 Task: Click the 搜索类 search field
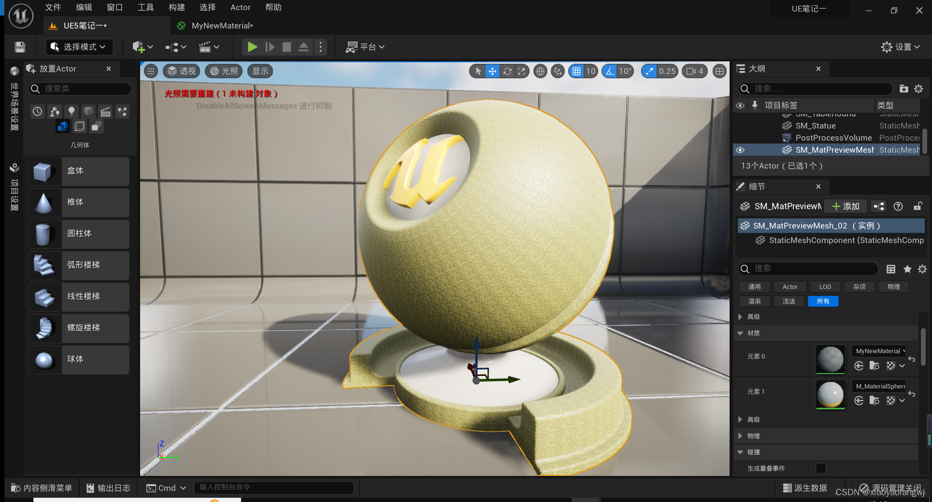(x=80, y=88)
